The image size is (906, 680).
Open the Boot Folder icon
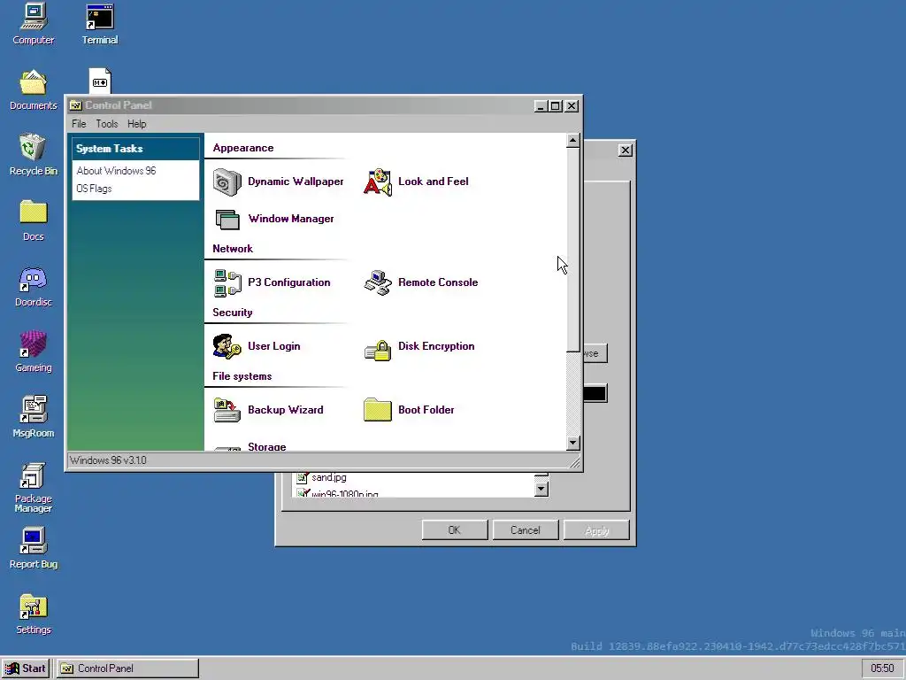pyautogui.click(x=377, y=410)
